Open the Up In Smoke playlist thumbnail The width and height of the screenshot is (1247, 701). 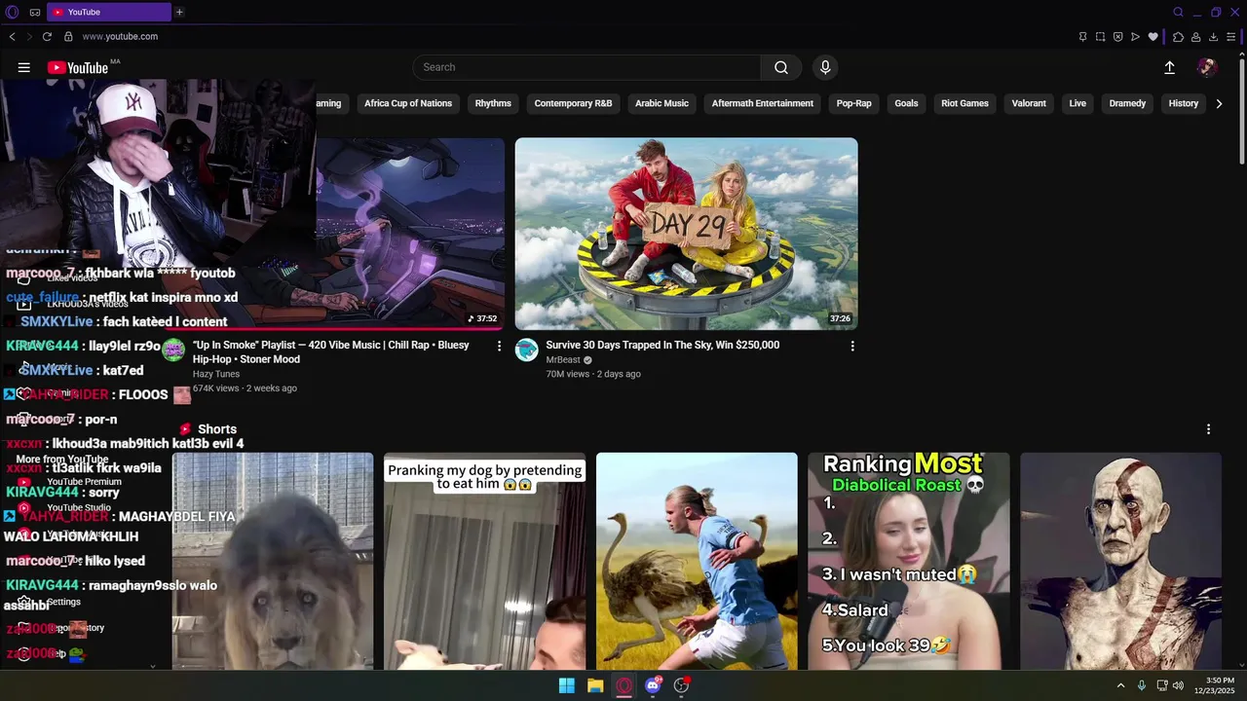point(410,234)
